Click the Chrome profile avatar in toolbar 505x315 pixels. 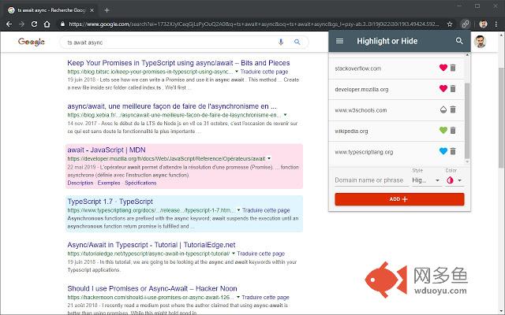[483, 24]
